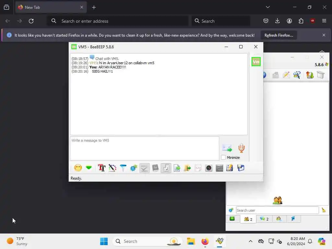Click the green down-arrow icon in chat toolbar
Viewport: 332px width, 249px height.
coord(89,168)
